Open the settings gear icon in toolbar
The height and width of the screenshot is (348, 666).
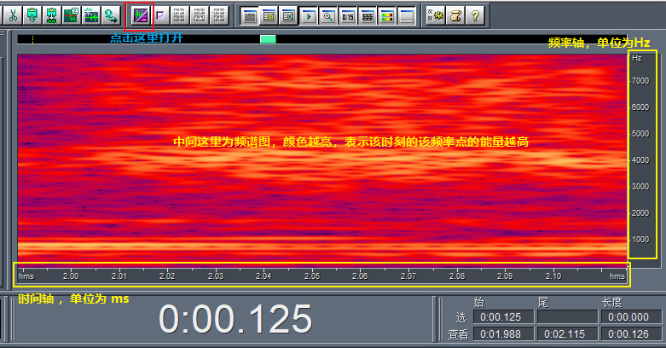point(437,14)
